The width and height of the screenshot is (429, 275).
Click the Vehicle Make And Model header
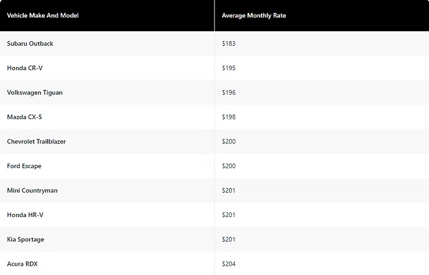(43, 16)
